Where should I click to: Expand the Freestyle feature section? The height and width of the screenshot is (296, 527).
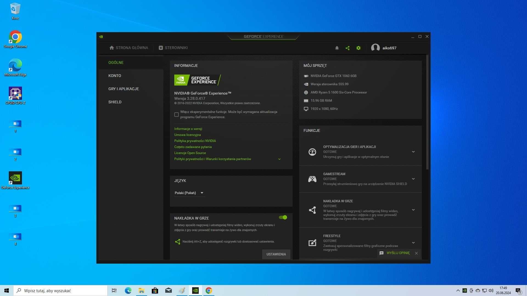pos(413,243)
